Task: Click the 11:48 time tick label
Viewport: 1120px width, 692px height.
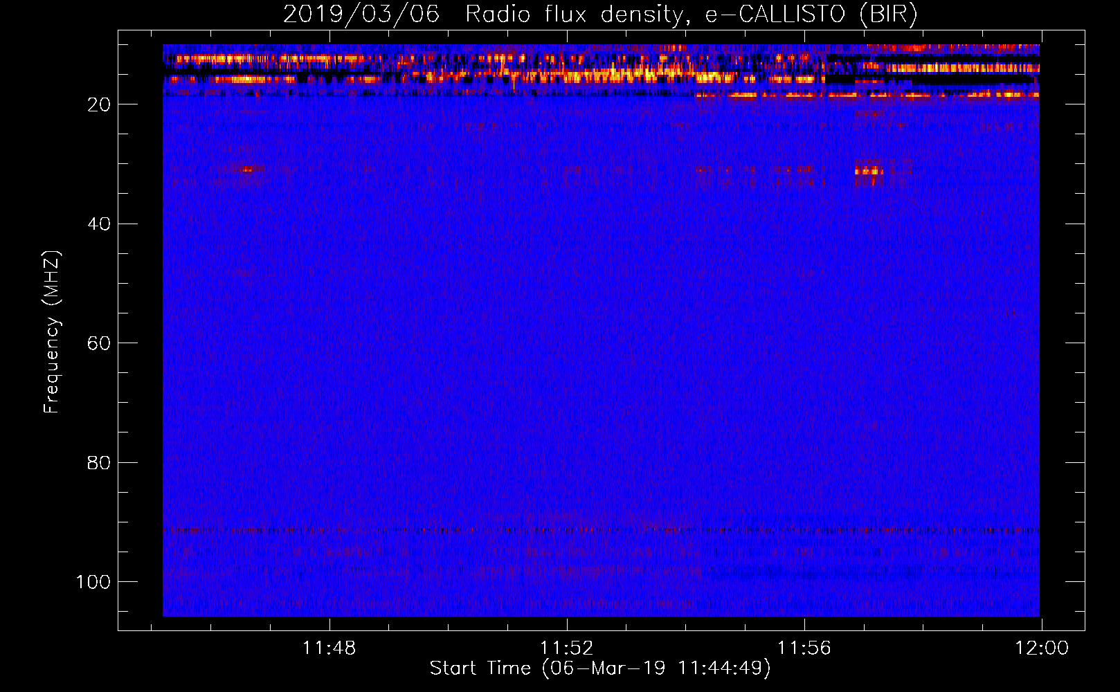Action: pyautogui.click(x=329, y=648)
